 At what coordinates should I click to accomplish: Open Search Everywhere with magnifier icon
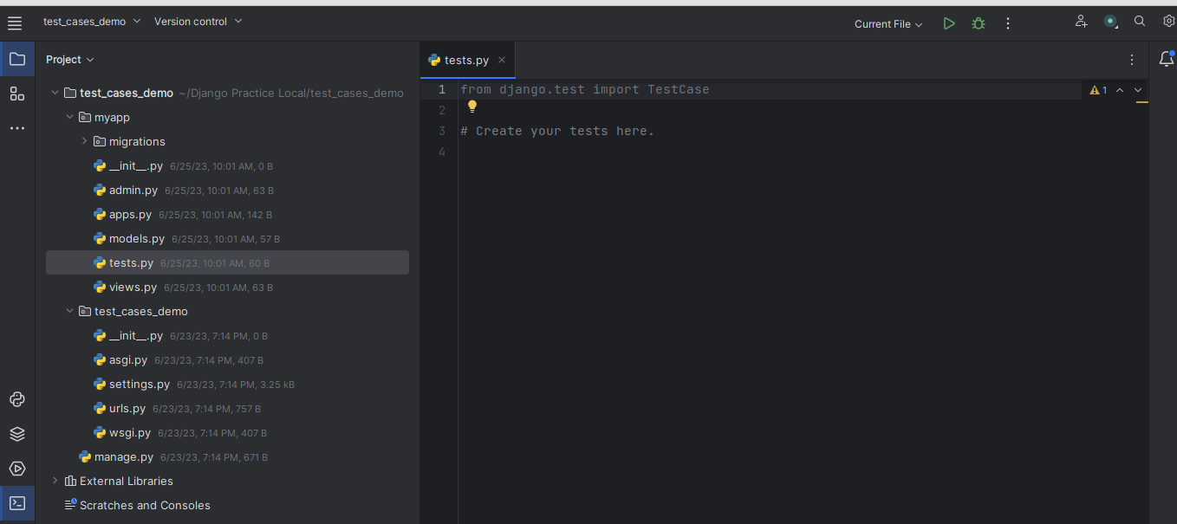pyautogui.click(x=1139, y=21)
